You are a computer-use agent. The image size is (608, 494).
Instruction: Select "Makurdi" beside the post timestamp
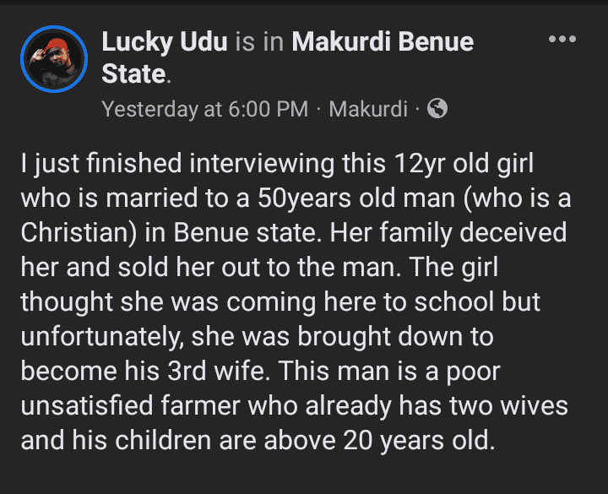tap(368, 109)
